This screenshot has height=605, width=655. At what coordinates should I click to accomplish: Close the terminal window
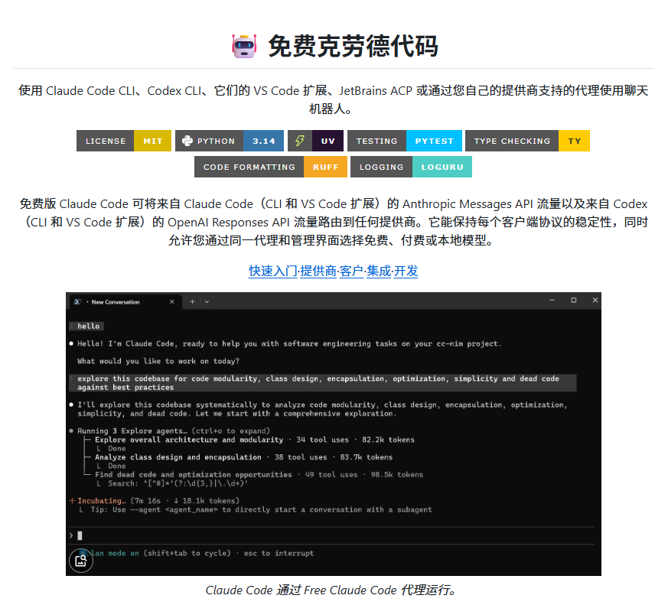point(595,300)
